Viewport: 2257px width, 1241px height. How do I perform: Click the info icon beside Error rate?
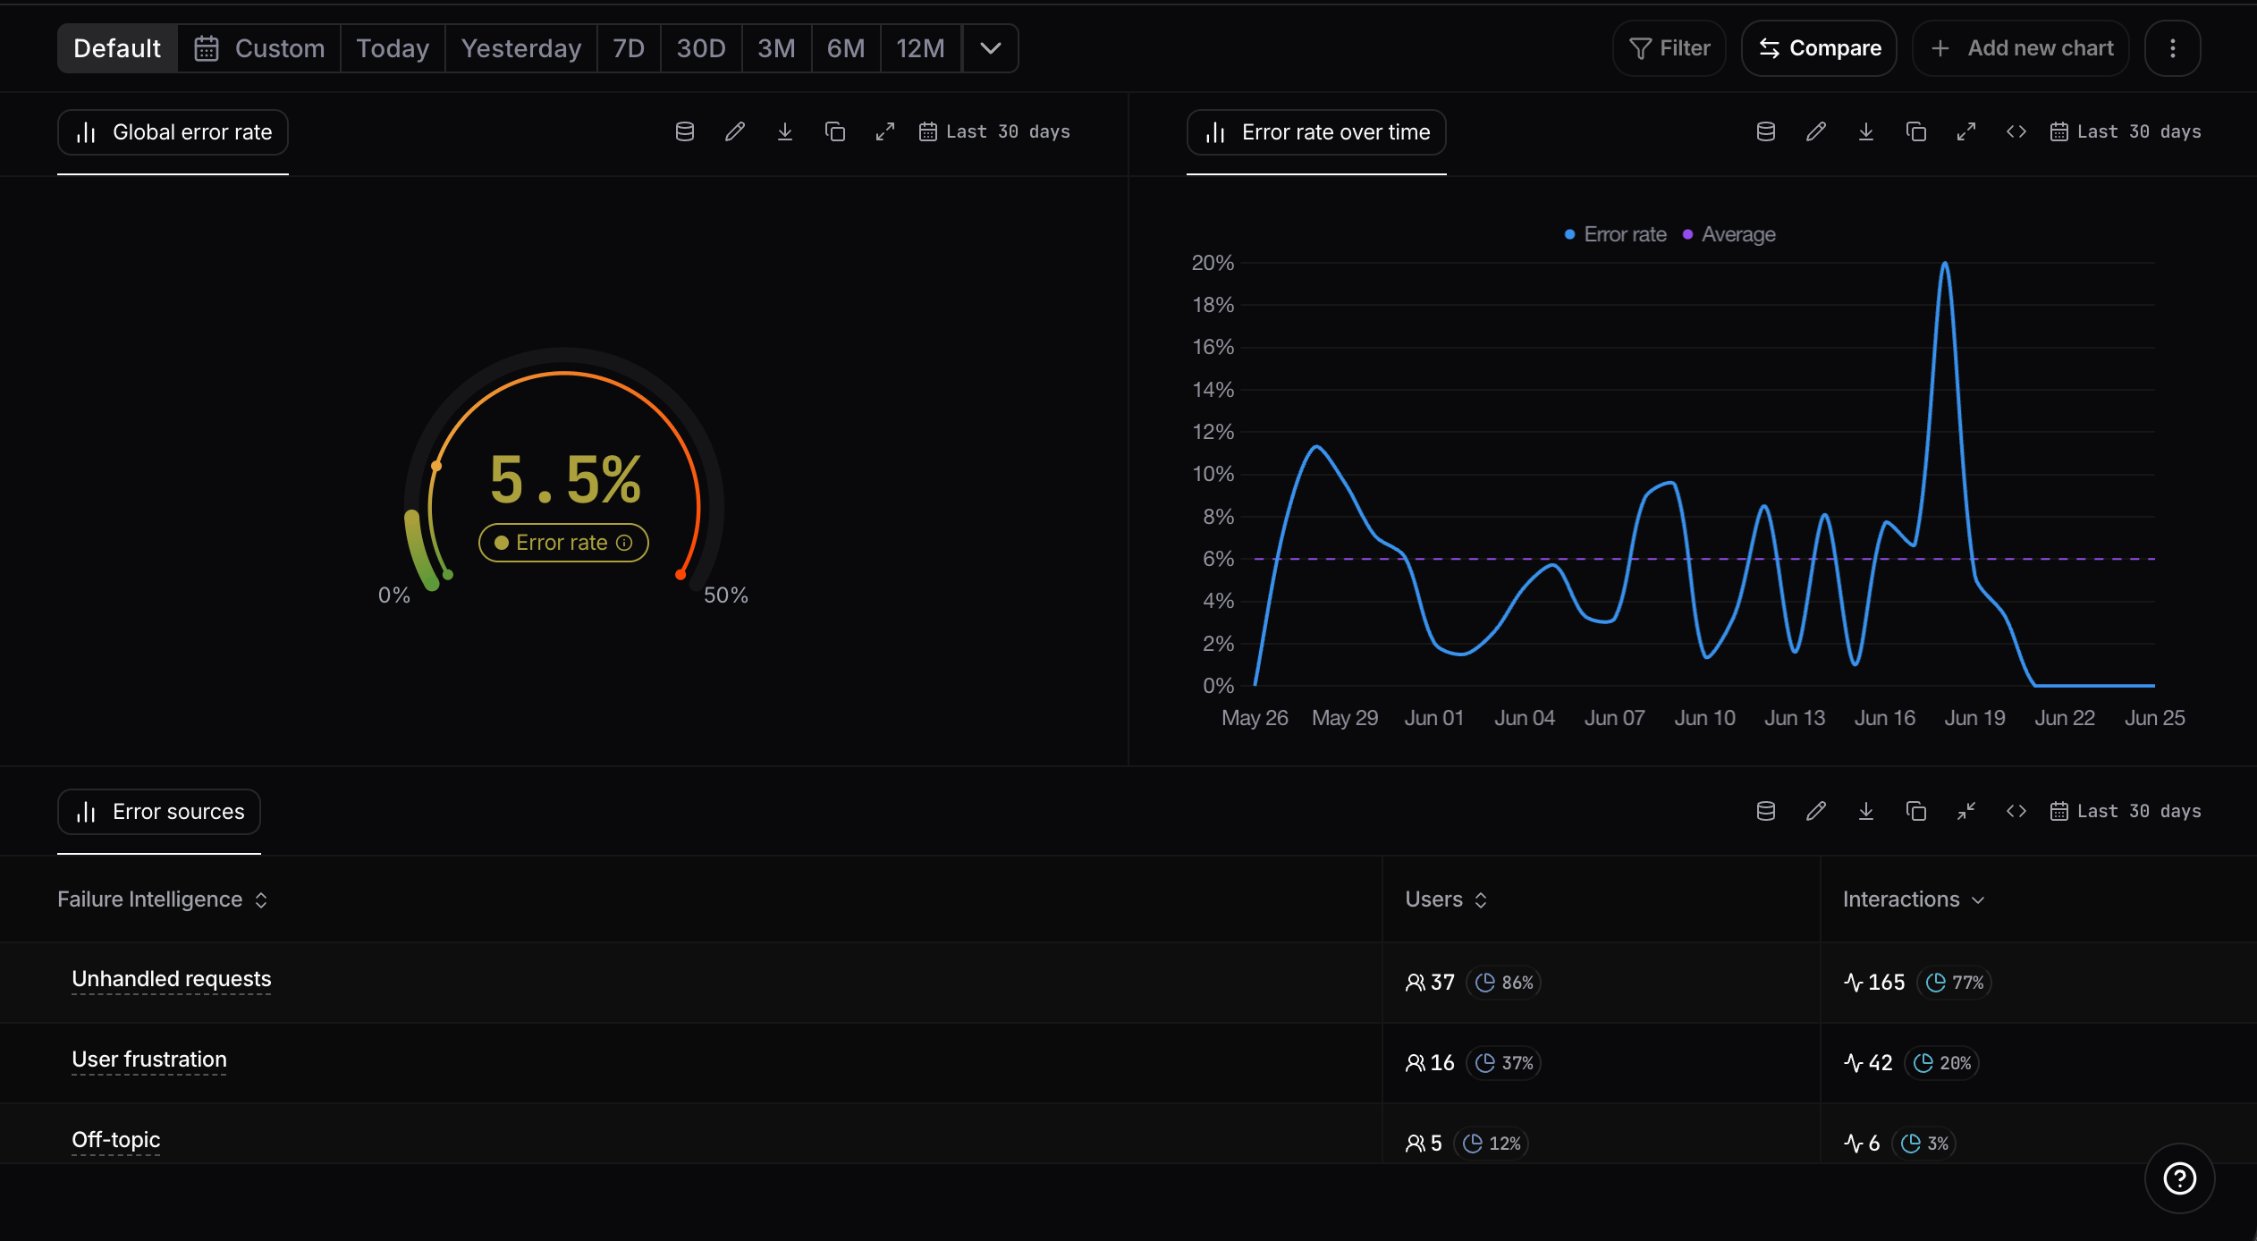pyautogui.click(x=625, y=543)
